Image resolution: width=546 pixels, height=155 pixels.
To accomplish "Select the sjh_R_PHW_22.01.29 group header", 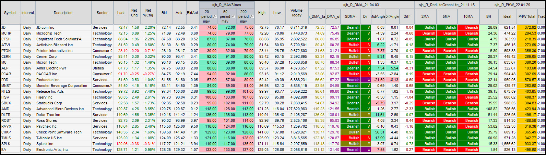I will tap(512, 5).
